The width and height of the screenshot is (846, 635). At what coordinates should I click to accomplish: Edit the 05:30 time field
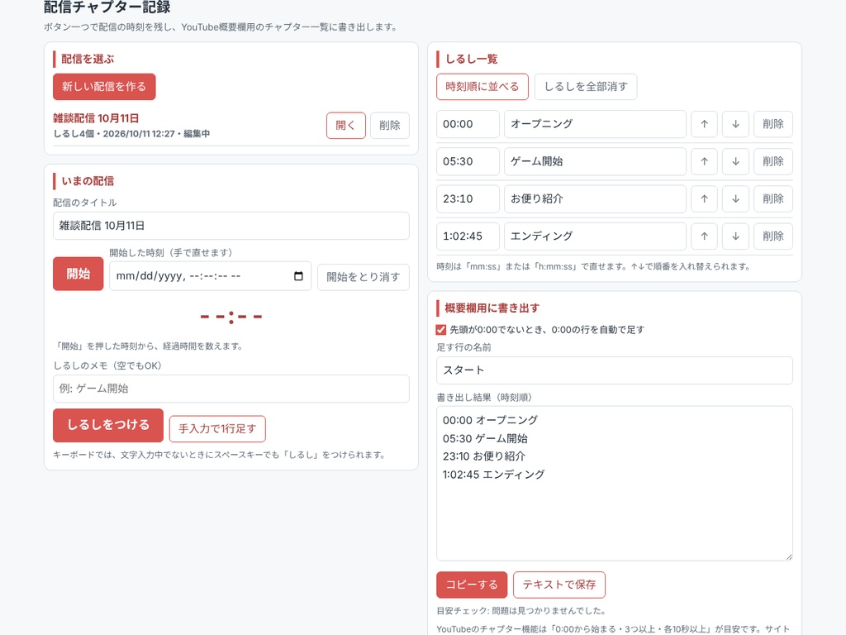coord(468,161)
